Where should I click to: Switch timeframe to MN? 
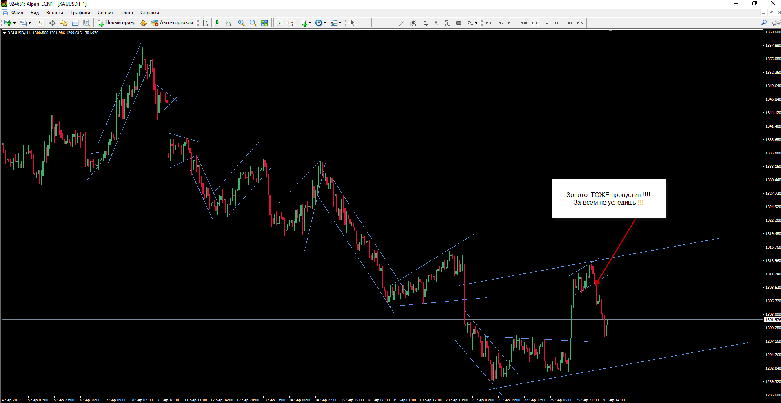[x=580, y=23]
